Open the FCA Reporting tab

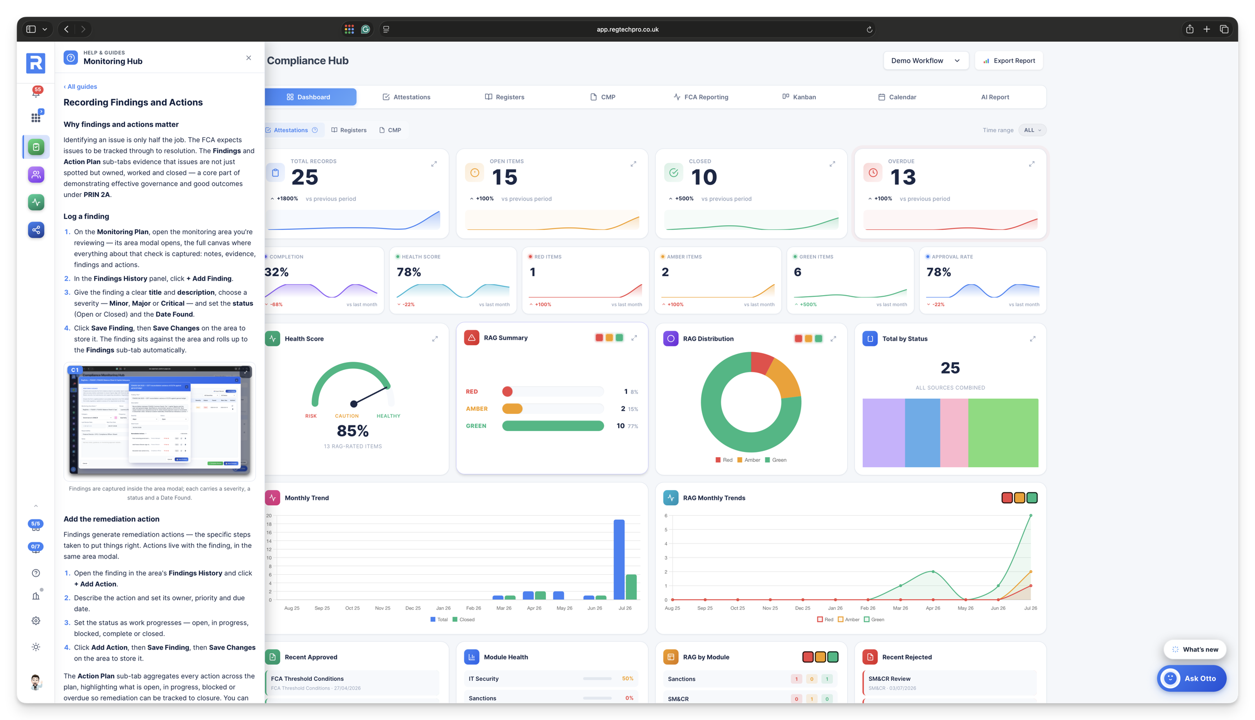pos(701,97)
